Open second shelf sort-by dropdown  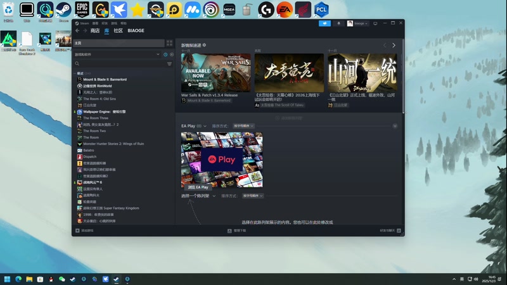pos(253,196)
